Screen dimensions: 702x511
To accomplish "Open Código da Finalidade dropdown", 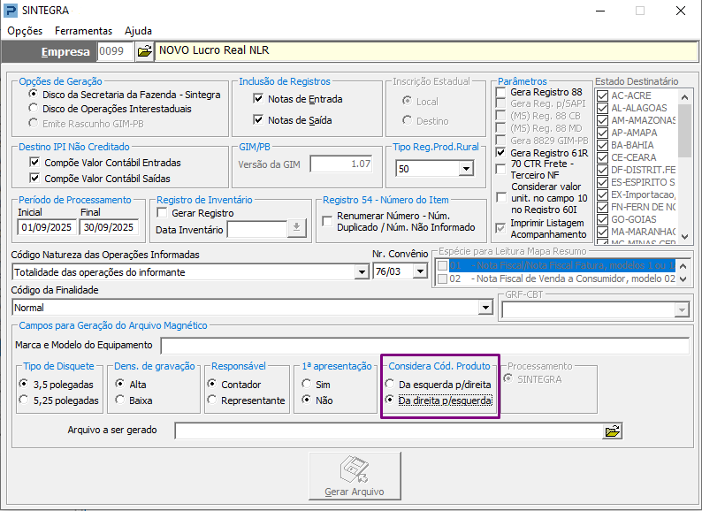I will 485,308.
